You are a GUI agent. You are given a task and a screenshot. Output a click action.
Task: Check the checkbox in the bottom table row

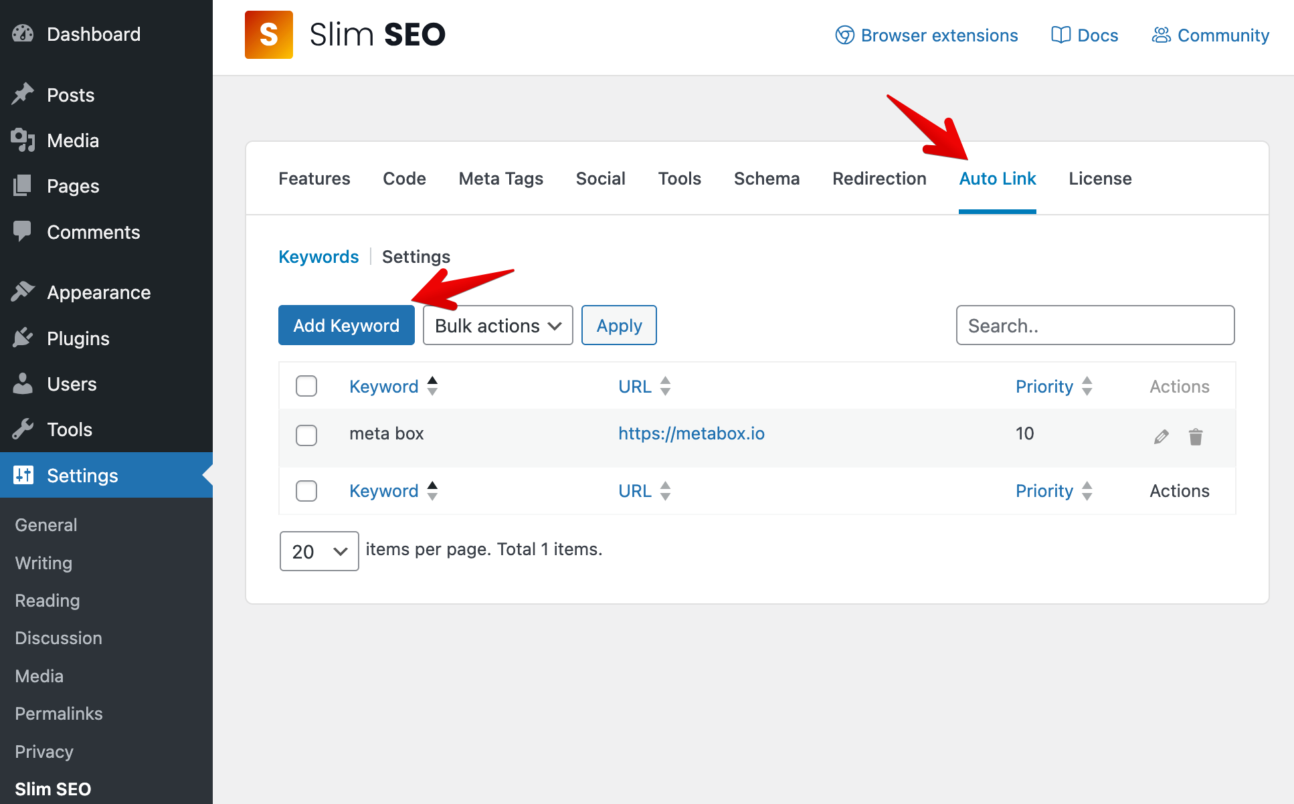click(x=306, y=490)
